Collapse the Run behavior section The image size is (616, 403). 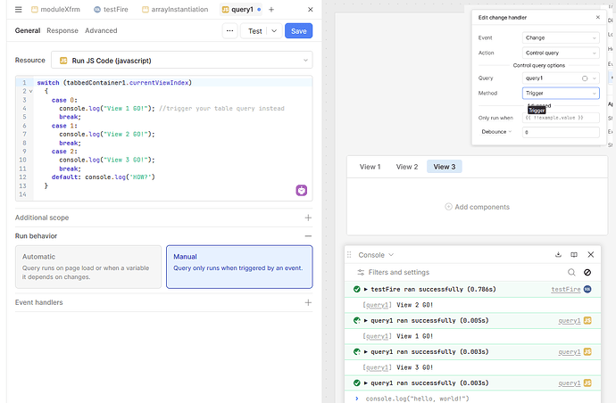tap(308, 236)
